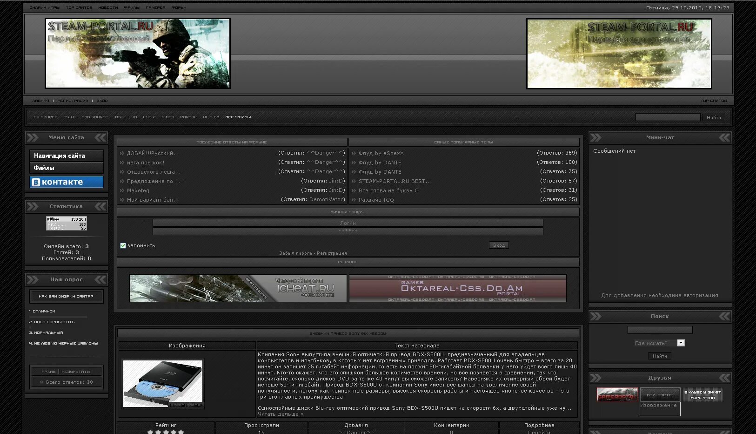Select HL:2 DM file category
This screenshot has height=434, width=756.
(x=211, y=117)
